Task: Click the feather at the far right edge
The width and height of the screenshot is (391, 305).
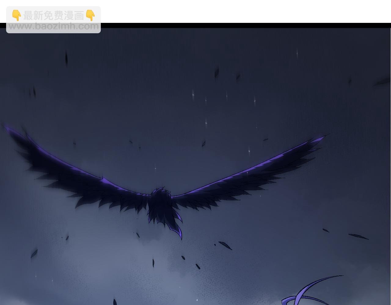Action: click(382, 81)
